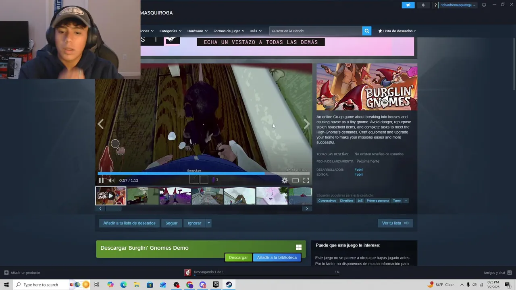Open Google Chrome from taskbar
The width and height of the screenshot is (516, 290).
click(189, 285)
